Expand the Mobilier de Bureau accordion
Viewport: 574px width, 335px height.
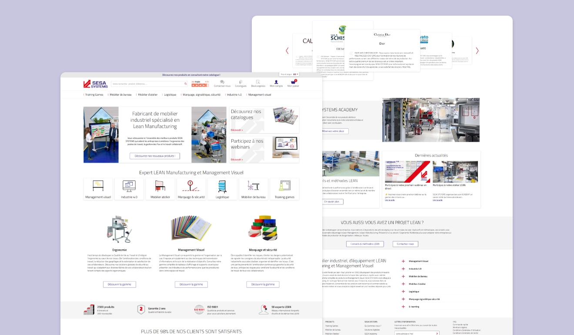click(x=404, y=276)
